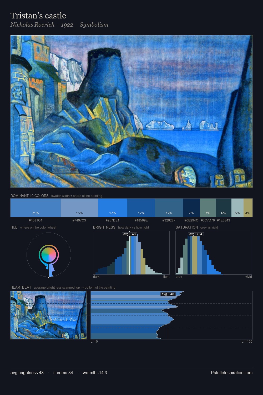The image size is (263, 395).
Task: Click the 'dark' brightness axis label
Action: tap(96, 276)
